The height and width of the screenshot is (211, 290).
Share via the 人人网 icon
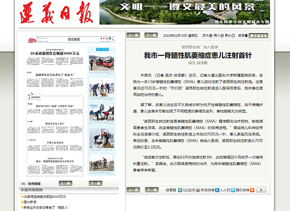click(x=217, y=190)
